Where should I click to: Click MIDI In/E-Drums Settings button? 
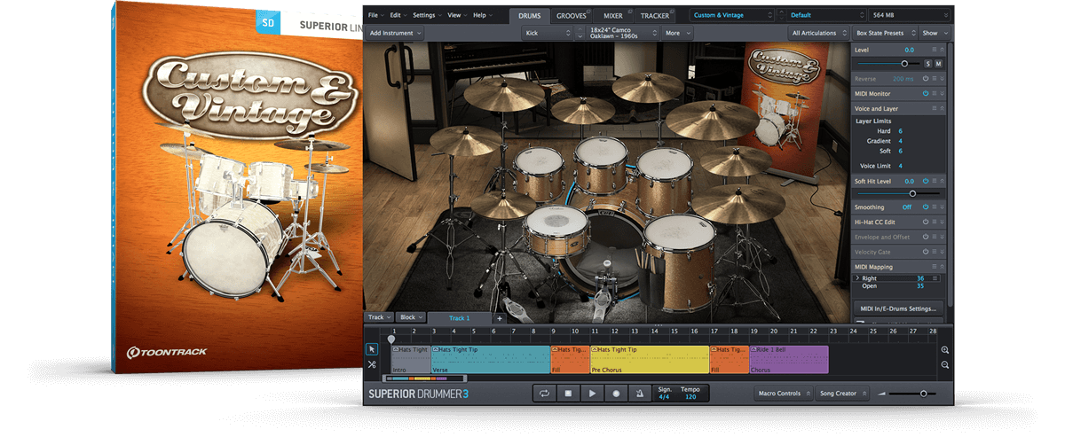pos(898,308)
